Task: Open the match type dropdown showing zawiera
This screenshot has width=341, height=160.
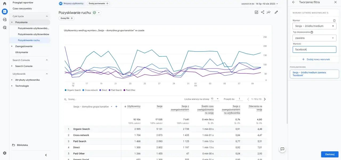Action: pos(314,38)
